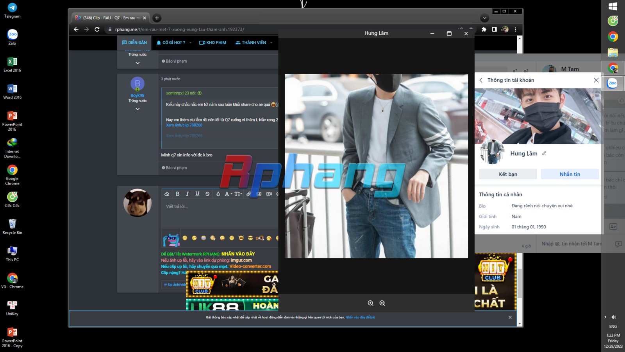Close the rphang Chrome tab

coord(145,18)
